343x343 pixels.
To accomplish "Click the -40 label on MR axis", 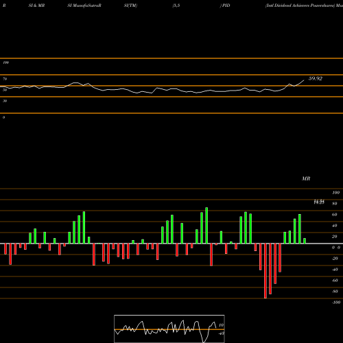I will pyautogui.click(x=335, y=270).
